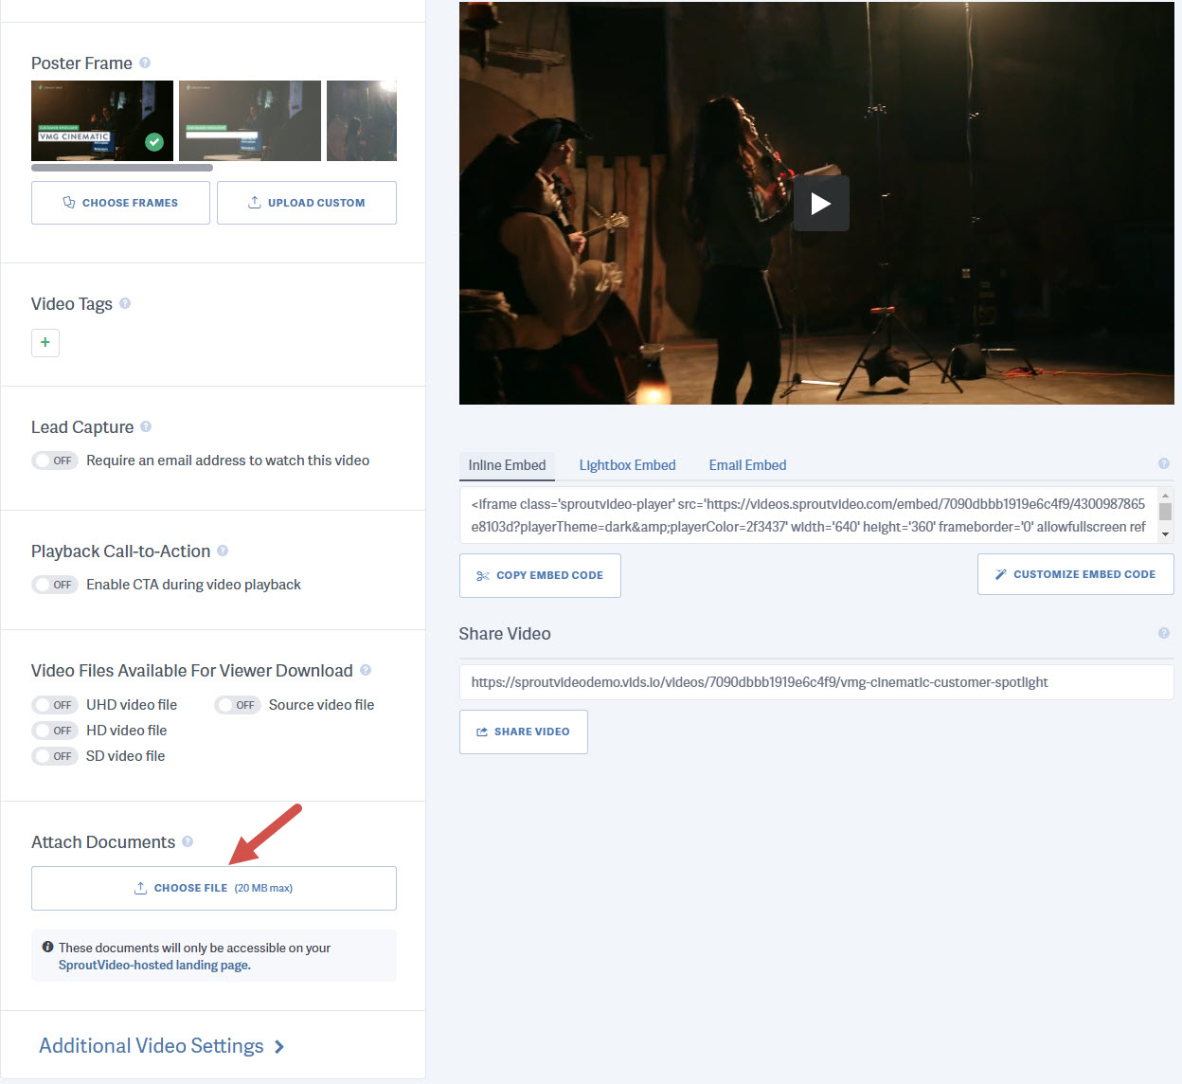Enable HD video file download
The width and height of the screenshot is (1182, 1084).
pos(54,730)
